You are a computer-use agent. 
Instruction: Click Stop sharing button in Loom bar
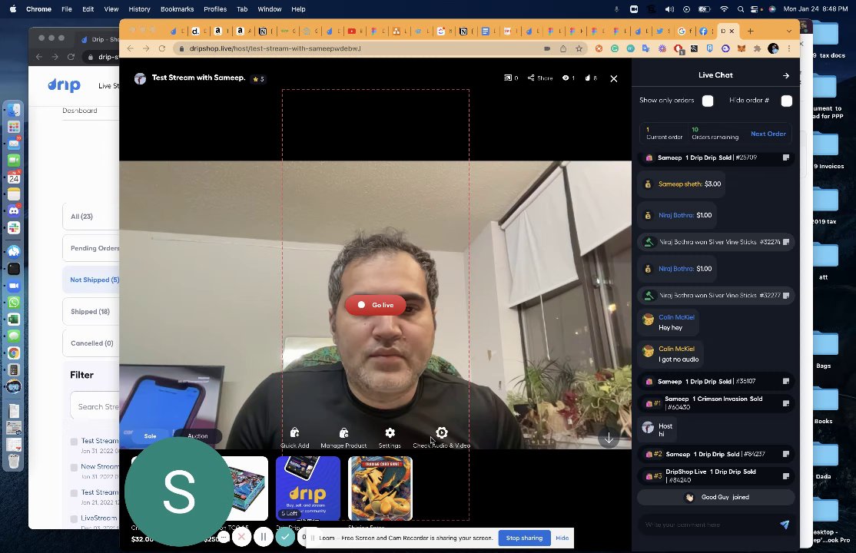(524, 538)
